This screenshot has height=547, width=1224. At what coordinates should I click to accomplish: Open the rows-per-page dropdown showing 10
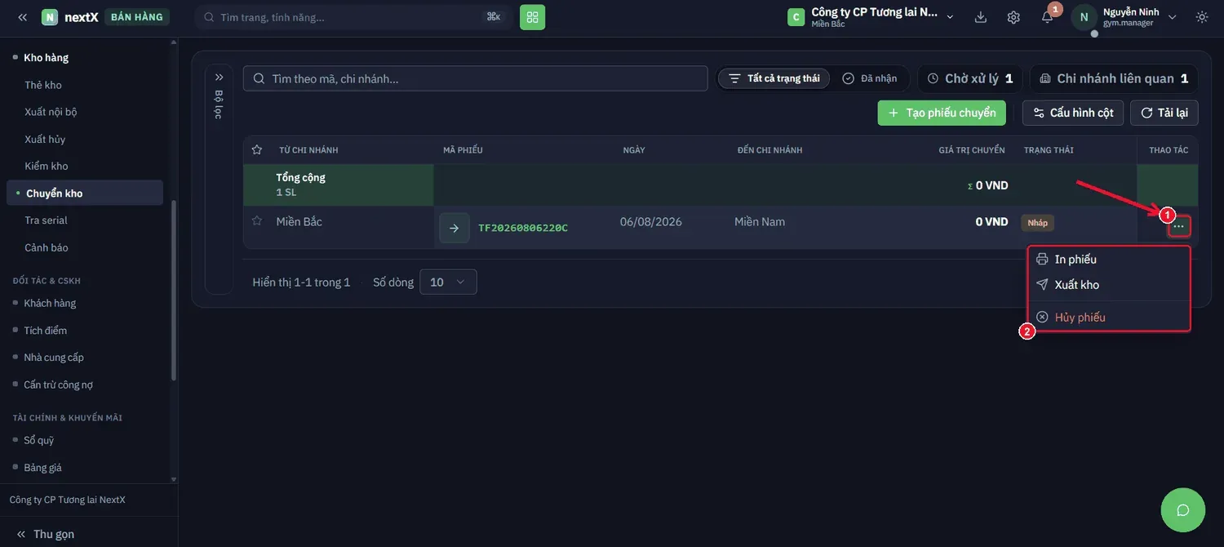point(448,282)
